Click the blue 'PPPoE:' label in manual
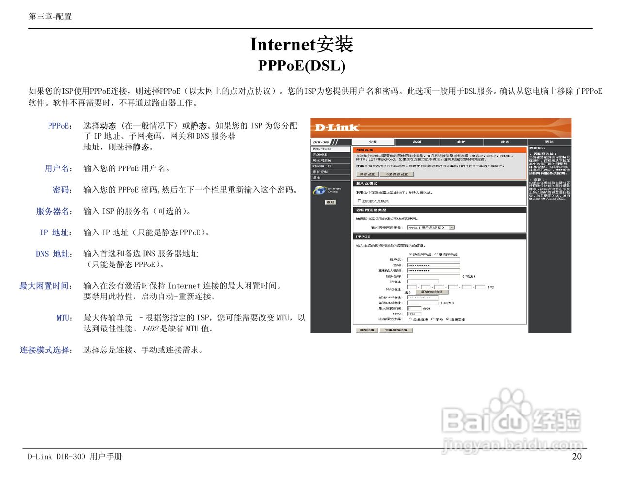The height and width of the screenshot is (480, 621). click(x=60, y=126)
